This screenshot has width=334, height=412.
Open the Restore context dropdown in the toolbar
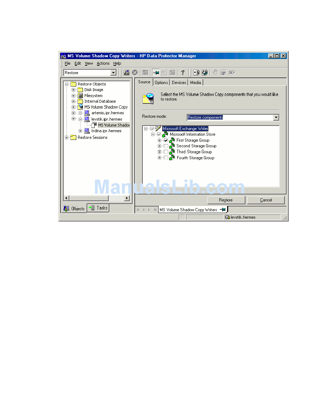tap(113, 72)
